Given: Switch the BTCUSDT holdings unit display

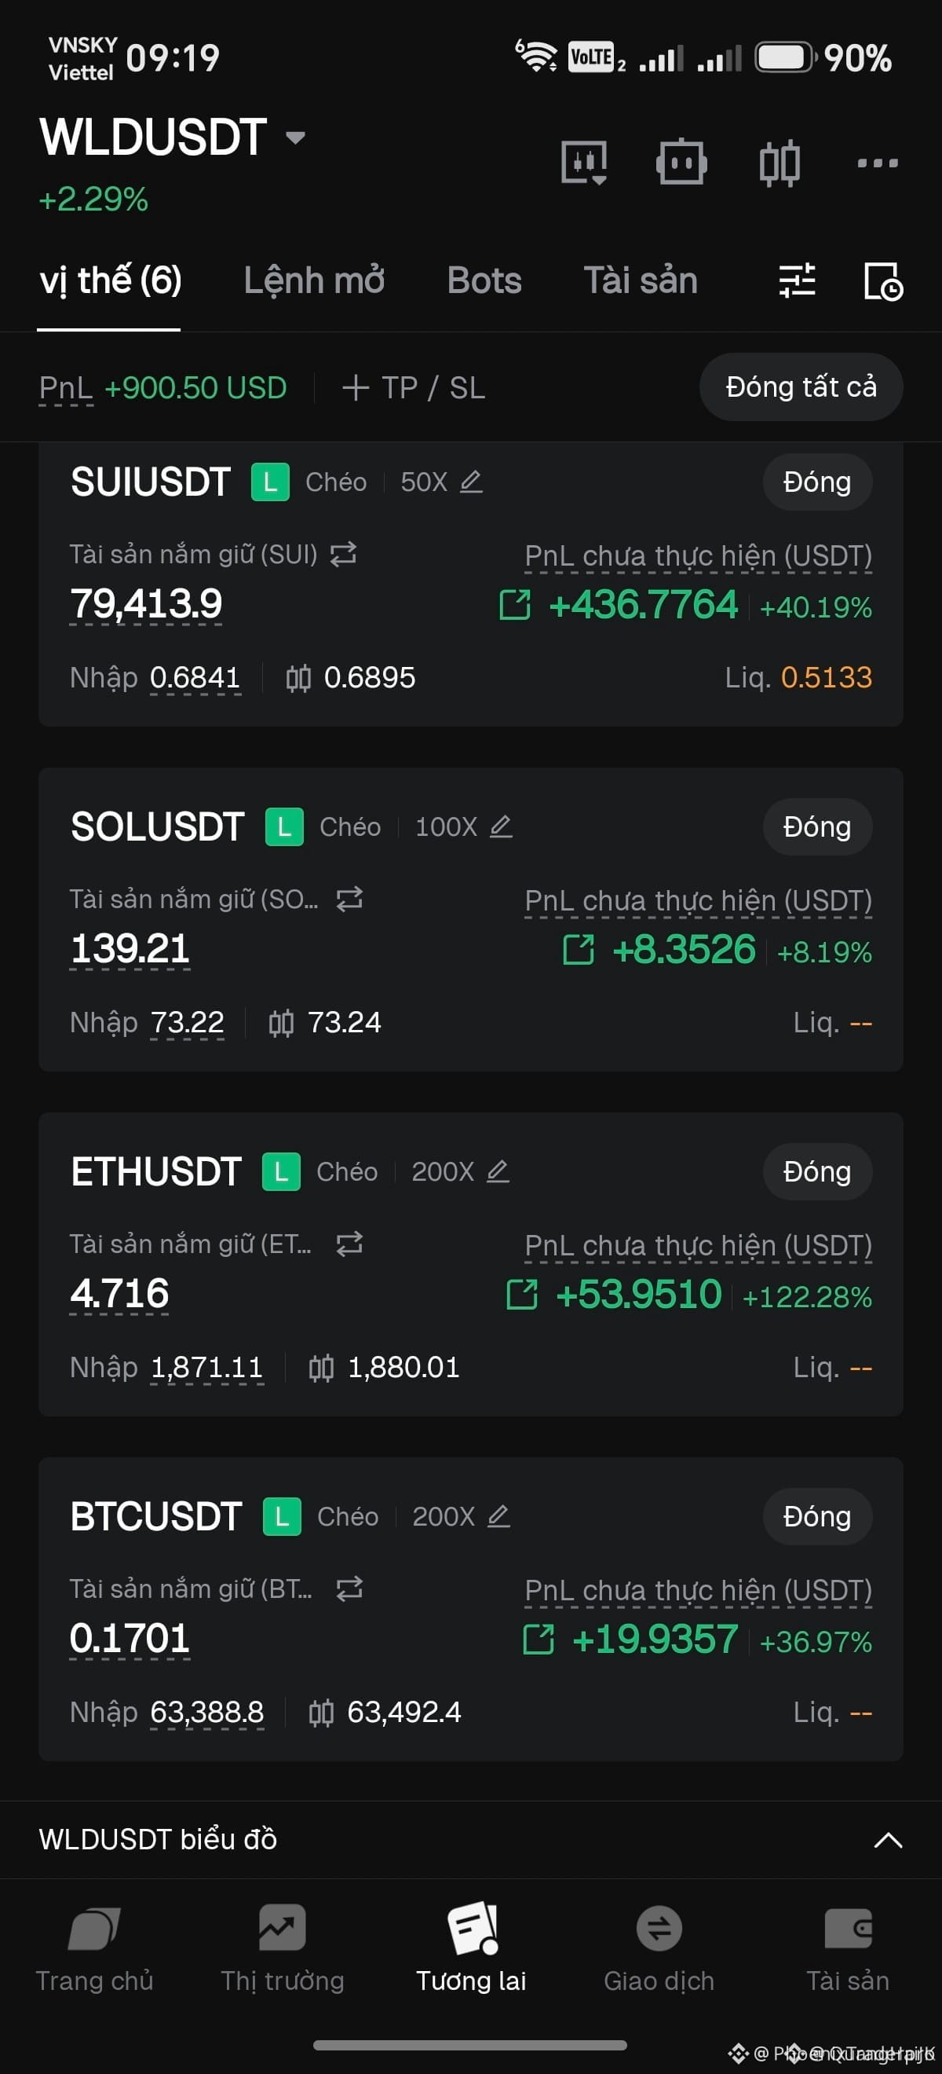Looking at the screenshot, I should click(349, 1588).
